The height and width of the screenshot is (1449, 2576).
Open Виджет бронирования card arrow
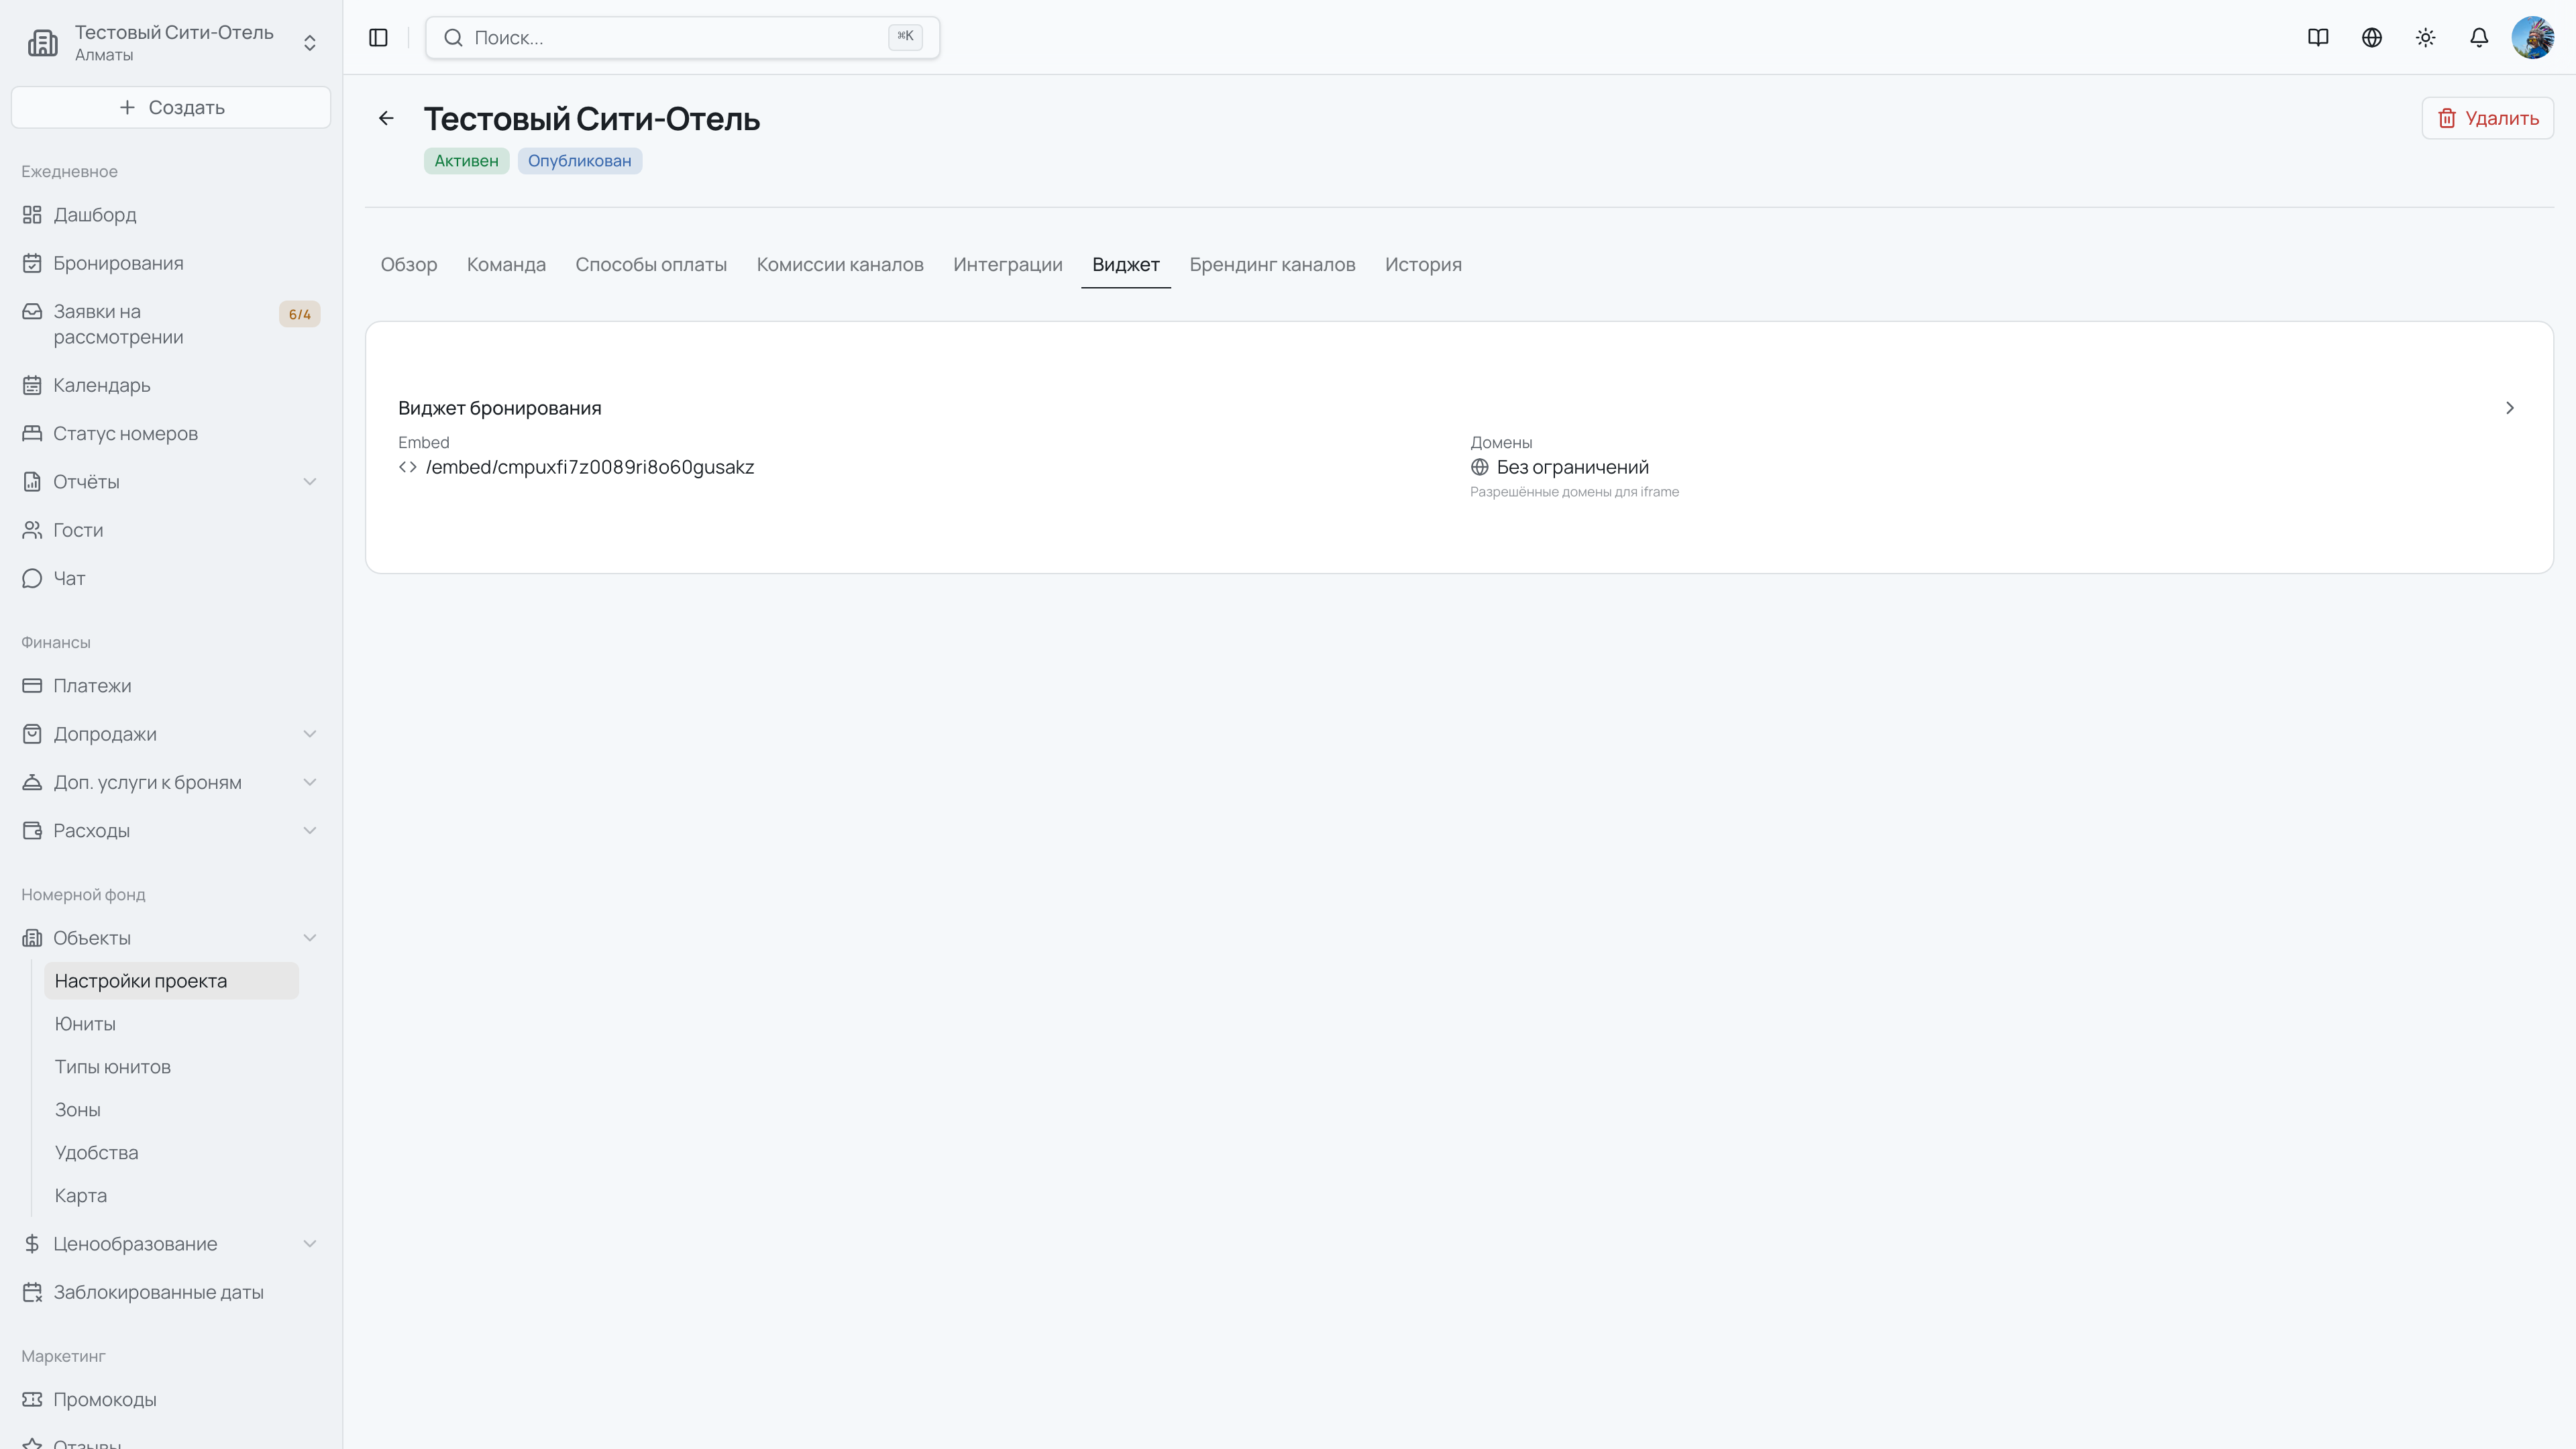point(2509,408)
